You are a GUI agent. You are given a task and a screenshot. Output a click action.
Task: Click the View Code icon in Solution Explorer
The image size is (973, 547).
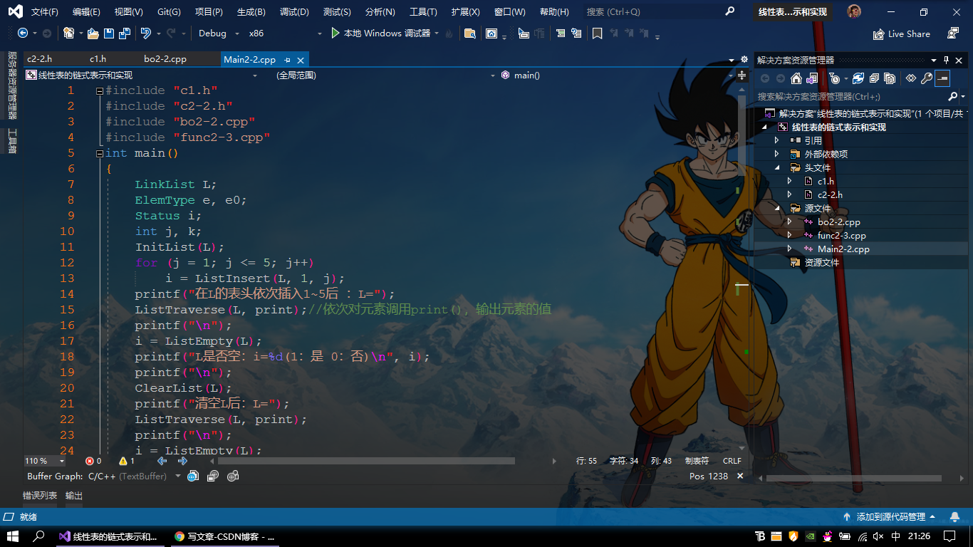pos(910,78)
